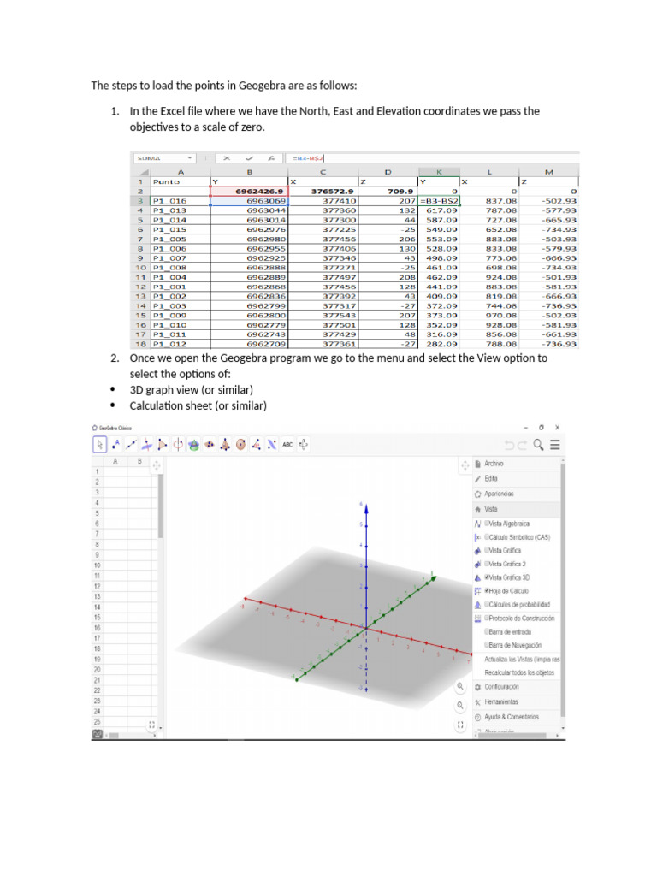Click Excel cell with value 376572.9

tap(323, 191)
